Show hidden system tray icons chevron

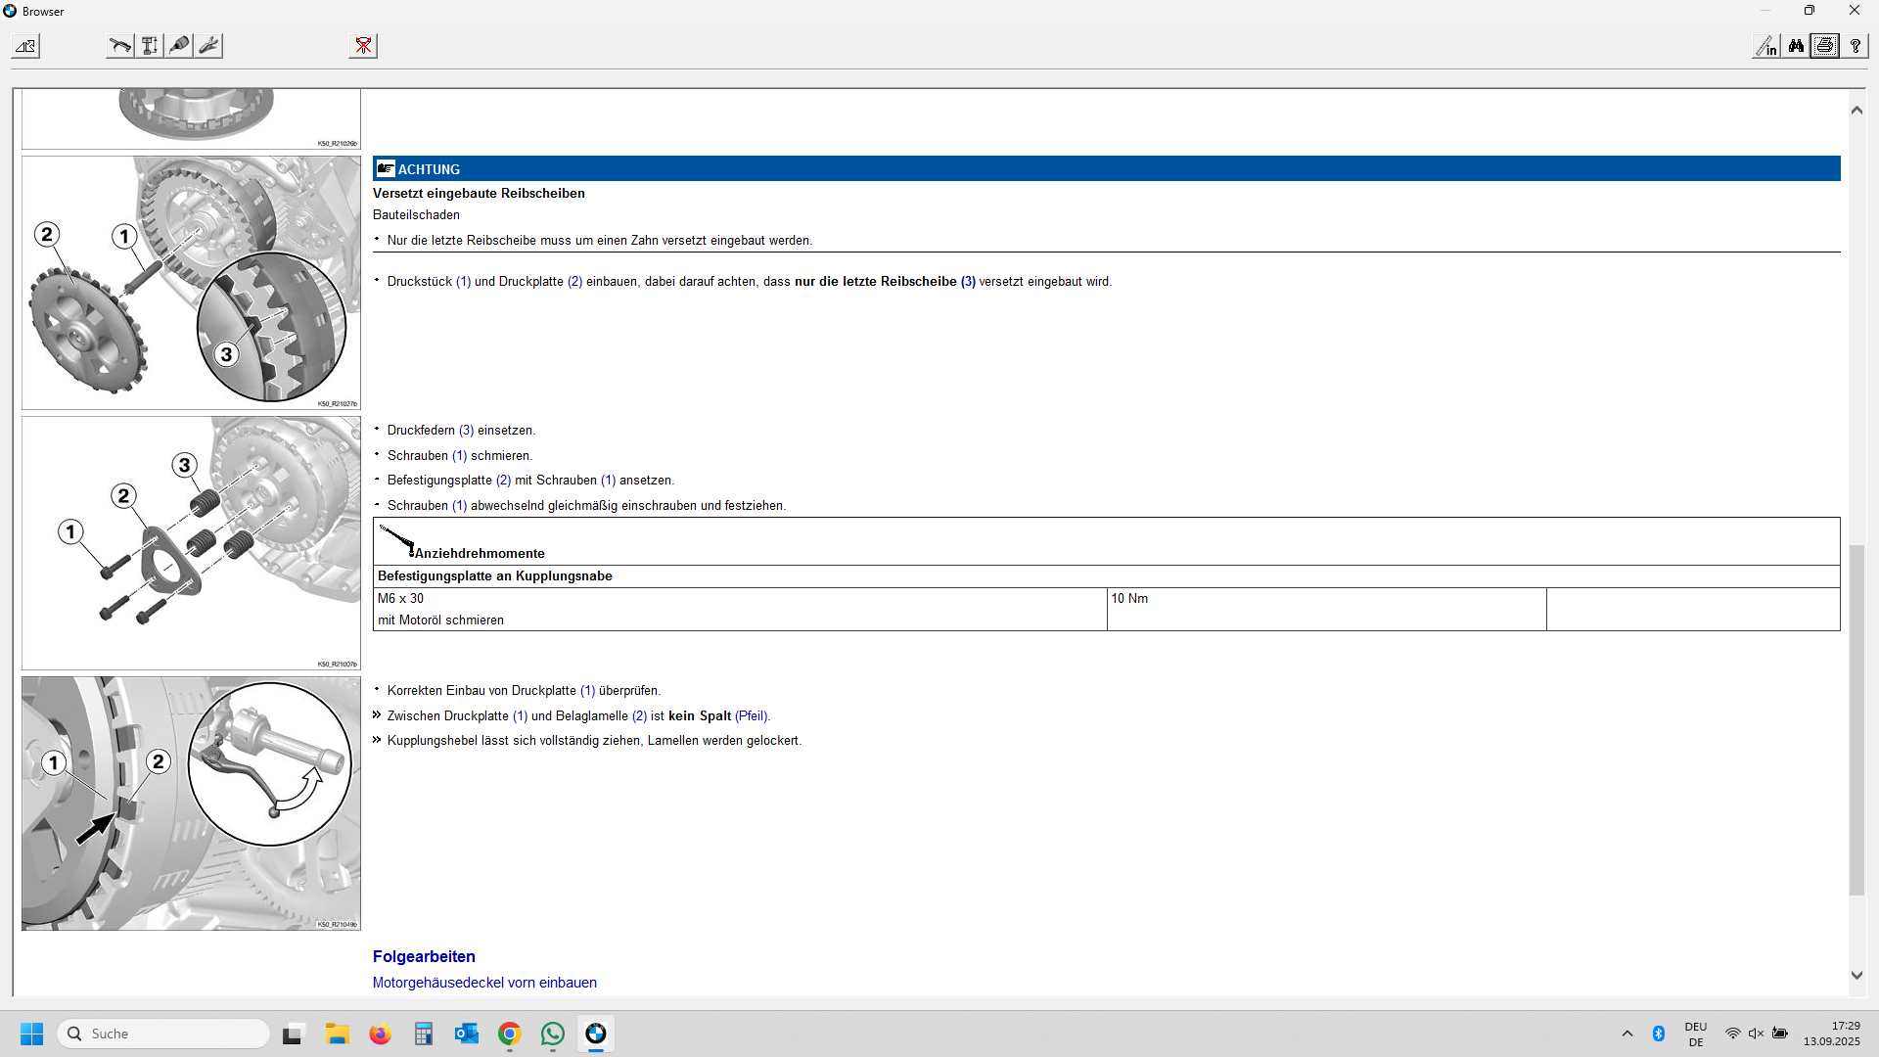1627,1034
